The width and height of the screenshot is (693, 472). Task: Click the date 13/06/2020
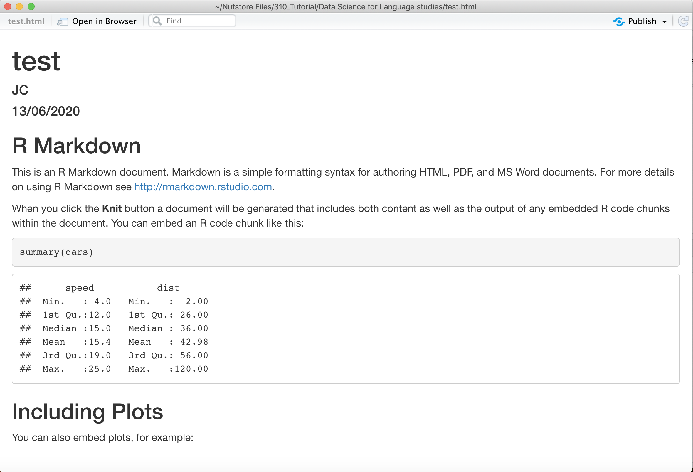point(46,111)
